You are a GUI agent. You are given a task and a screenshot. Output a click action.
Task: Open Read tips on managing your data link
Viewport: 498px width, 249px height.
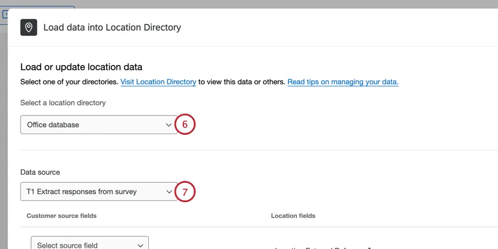[x=343, y=82]
